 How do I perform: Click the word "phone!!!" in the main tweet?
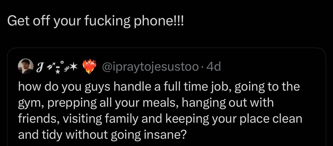(x=158, y=21)
